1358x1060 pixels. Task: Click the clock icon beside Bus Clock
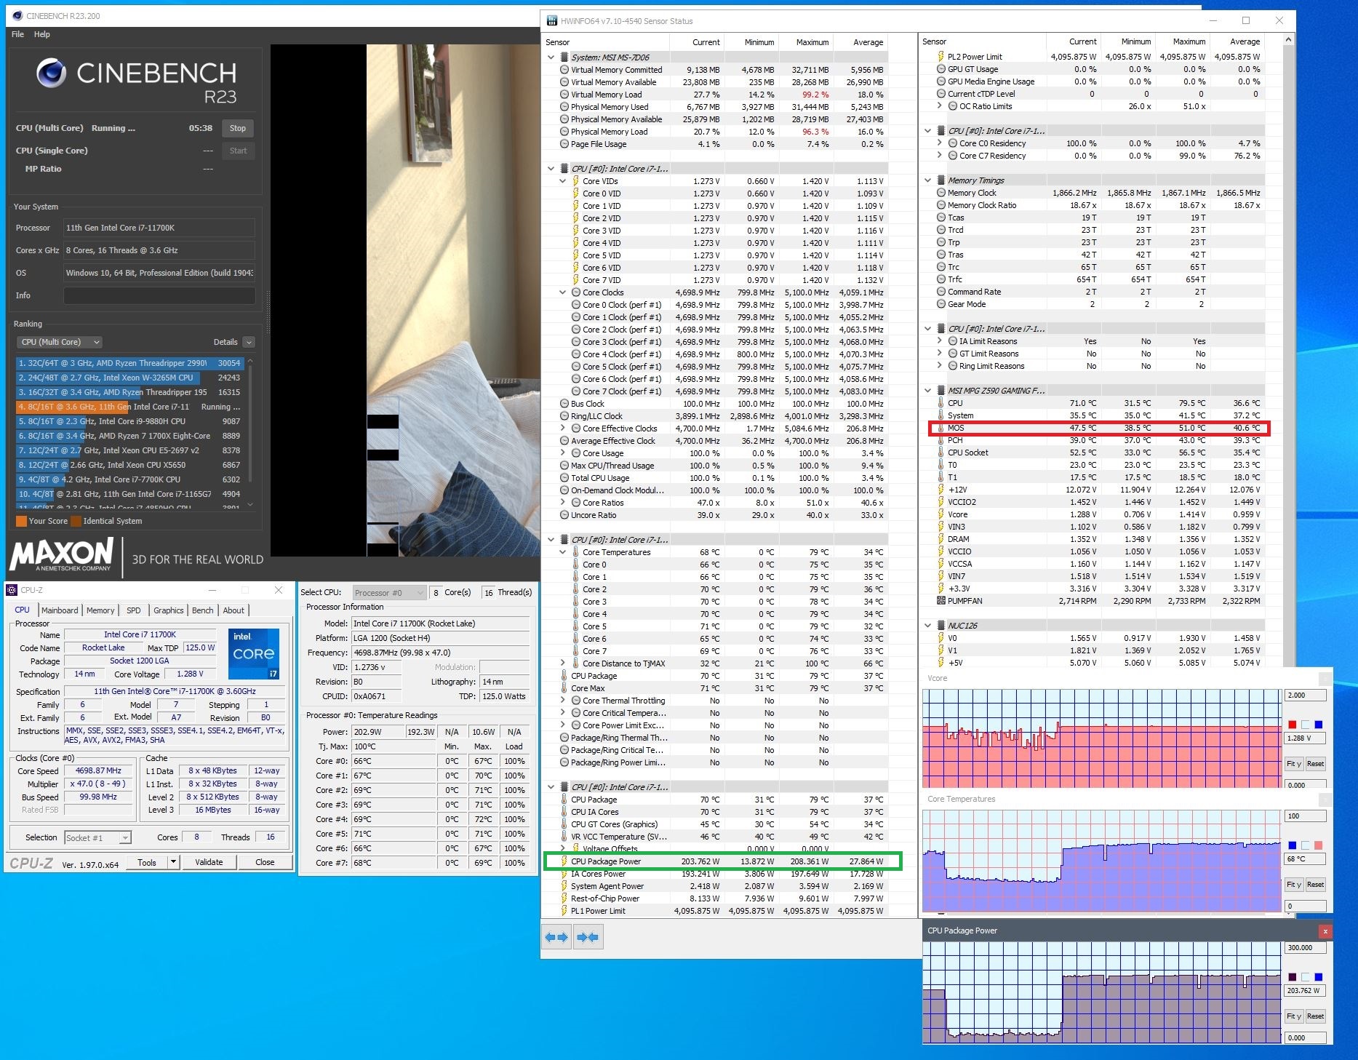click(564, 404)
